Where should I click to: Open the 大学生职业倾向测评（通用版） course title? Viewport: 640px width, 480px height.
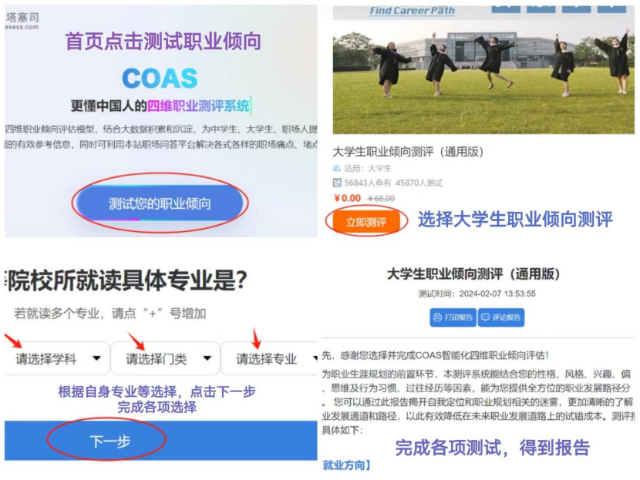pyautogui.click(x=408, y=152)
